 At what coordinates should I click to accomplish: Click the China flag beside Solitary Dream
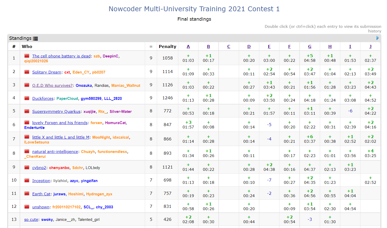click(x=27, y=72)
